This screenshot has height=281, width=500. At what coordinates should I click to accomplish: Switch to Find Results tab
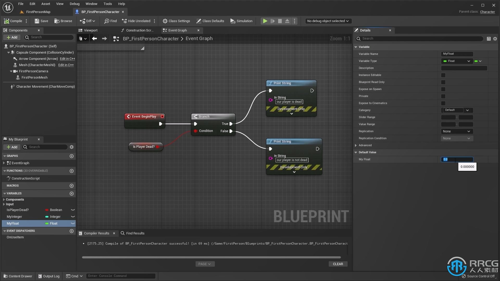[133, 233]
